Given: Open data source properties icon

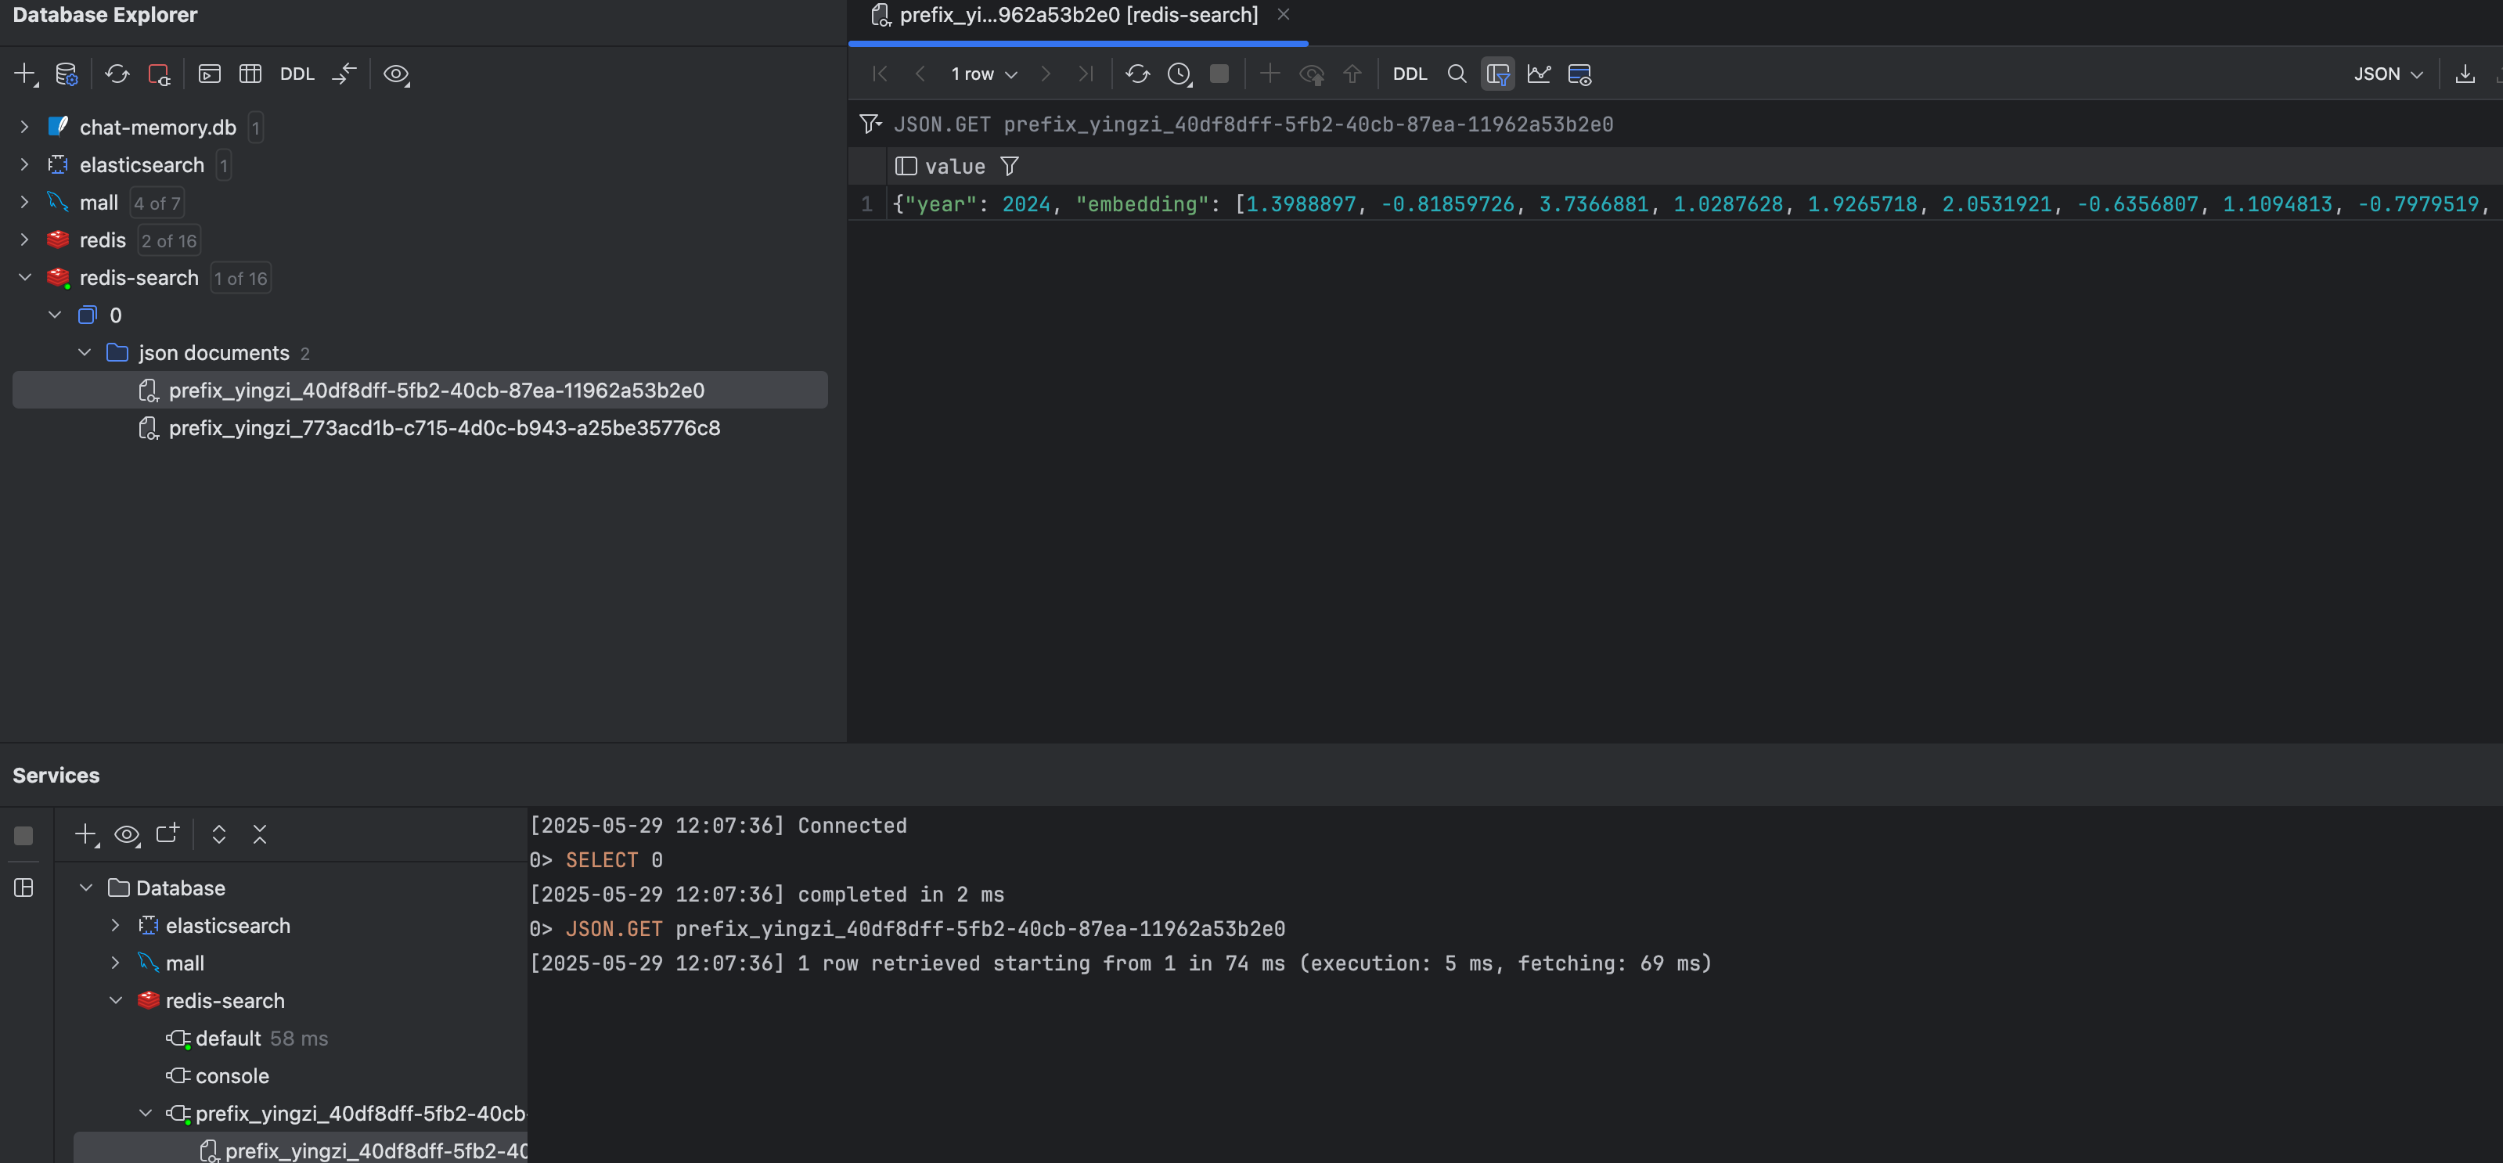Looking at the screenshot, I should 66,74.
